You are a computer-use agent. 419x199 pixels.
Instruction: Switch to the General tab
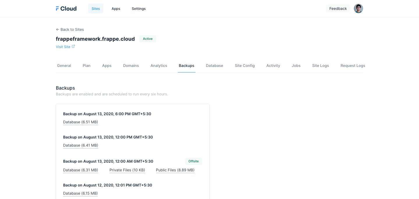(x=64, y=66)
